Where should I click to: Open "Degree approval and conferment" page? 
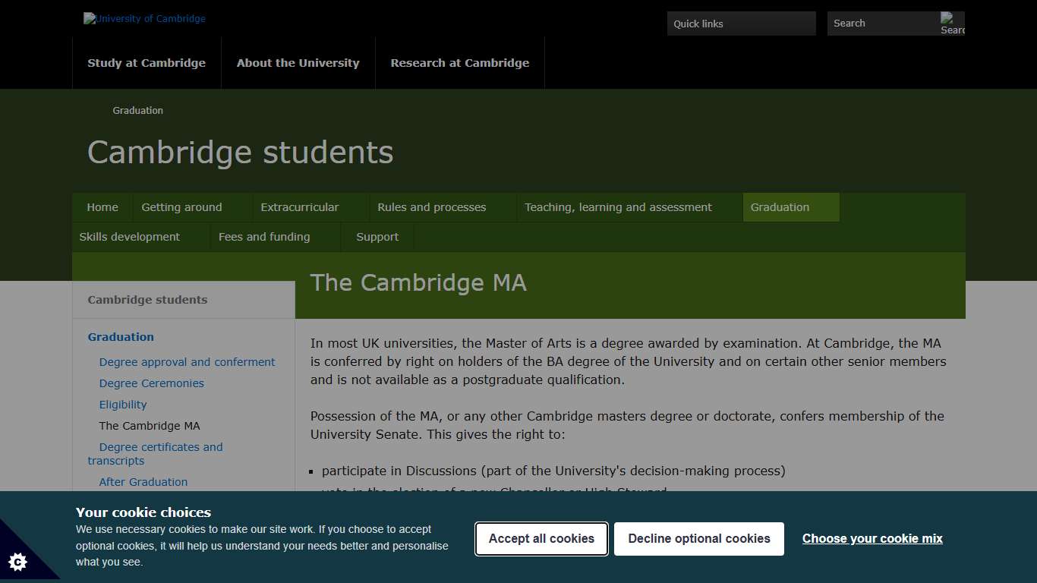point(187,362)
